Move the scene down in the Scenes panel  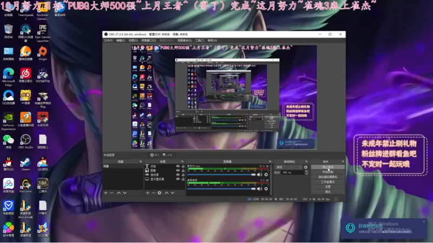[x=124, y=193]
